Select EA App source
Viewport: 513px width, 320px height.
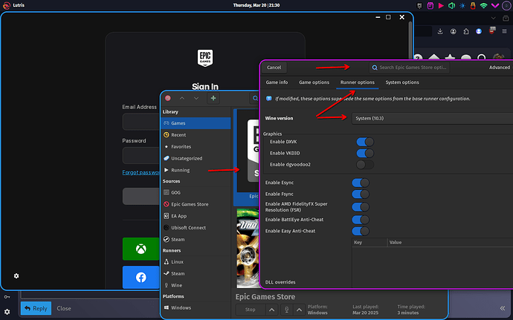(x=196, y=216)
